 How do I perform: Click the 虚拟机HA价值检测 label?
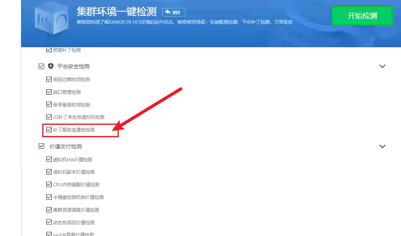point(72,160)
